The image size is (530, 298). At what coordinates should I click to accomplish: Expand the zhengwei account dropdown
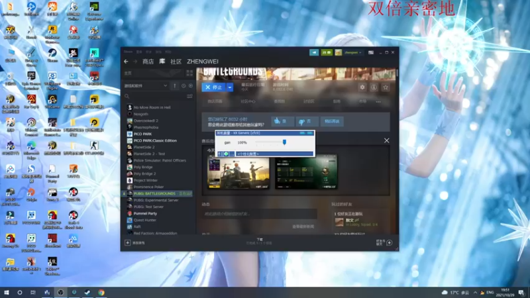tap(353, 52)
